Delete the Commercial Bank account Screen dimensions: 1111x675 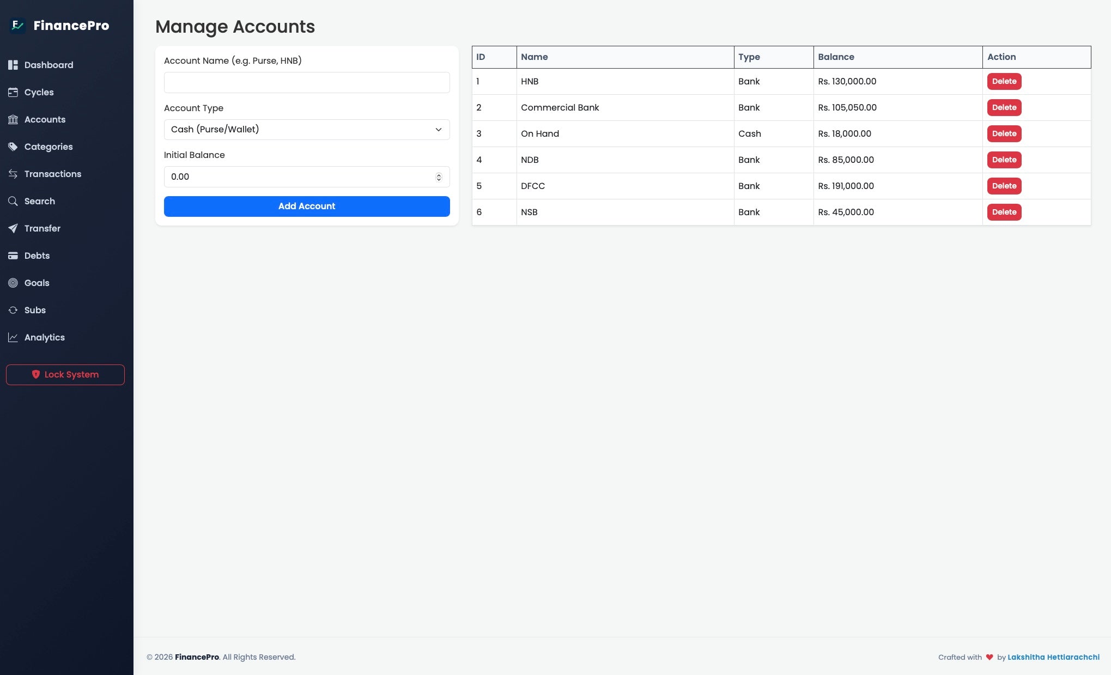click(x=1004, y=107)
